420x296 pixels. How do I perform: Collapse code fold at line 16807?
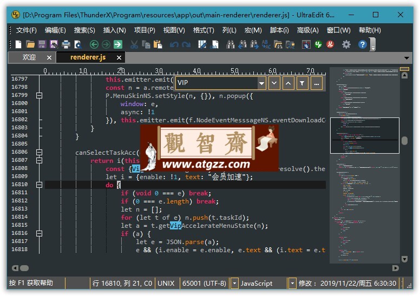(x=39, y=160)
